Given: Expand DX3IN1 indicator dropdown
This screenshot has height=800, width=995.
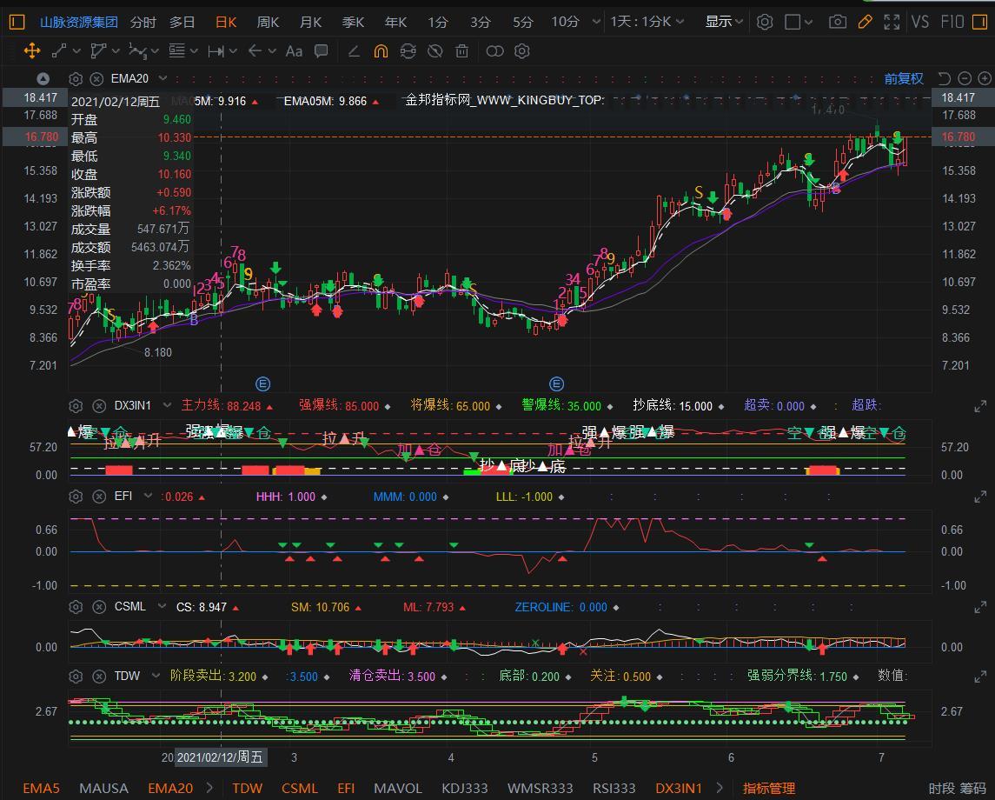Looking at the screenshot, I should tap(167, 405).
